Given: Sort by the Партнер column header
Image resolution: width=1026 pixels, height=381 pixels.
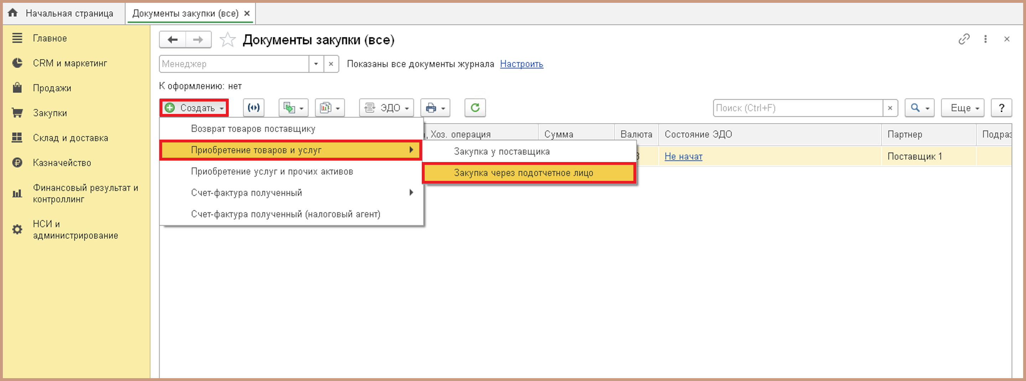Looking at the screenshot, I should [928, 135].
